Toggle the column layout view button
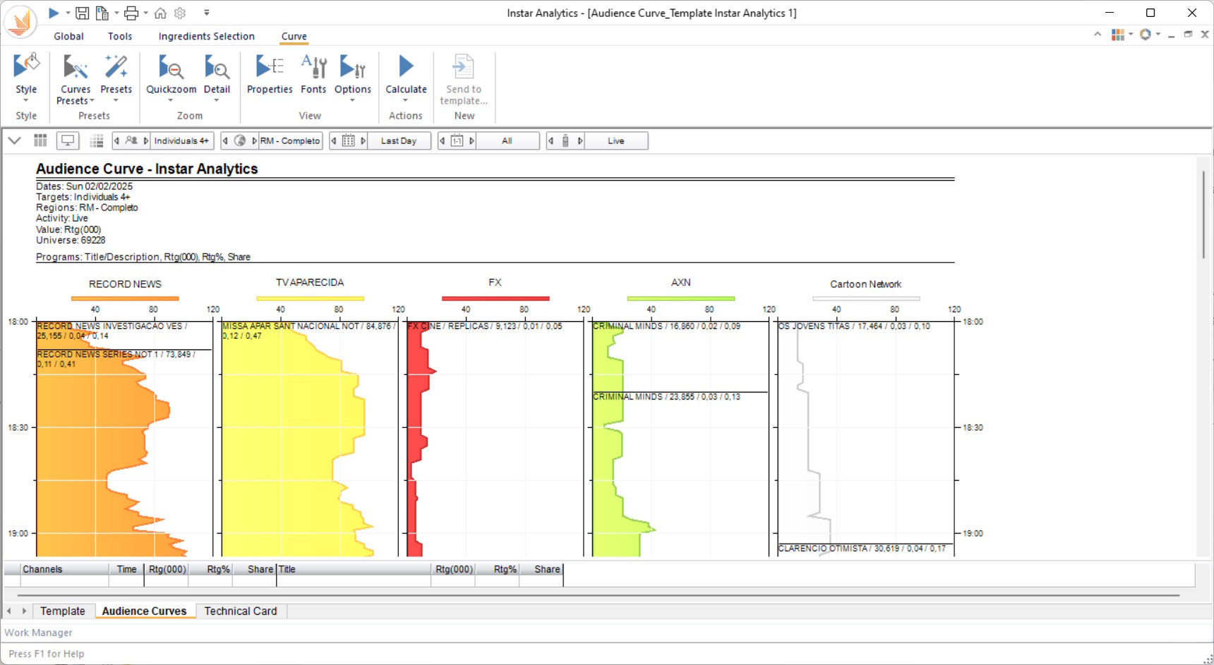 tap(40, 140)
